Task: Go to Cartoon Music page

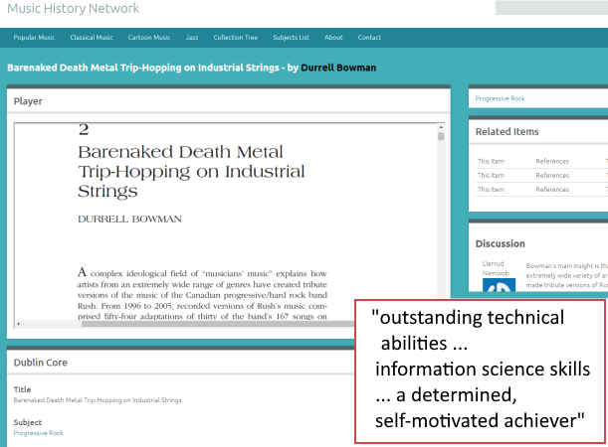Action: [x=149, y=38]
